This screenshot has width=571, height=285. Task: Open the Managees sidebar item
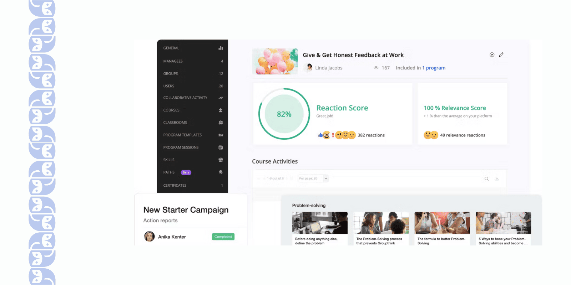coord(193,61)
